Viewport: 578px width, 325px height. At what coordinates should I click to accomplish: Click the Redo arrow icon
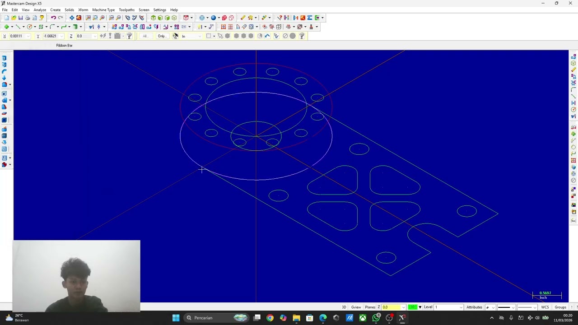60,18
